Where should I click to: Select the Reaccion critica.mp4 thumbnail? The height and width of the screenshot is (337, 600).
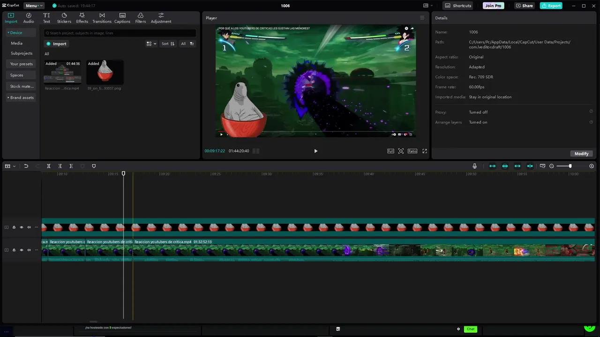click(x=62, y=72)
